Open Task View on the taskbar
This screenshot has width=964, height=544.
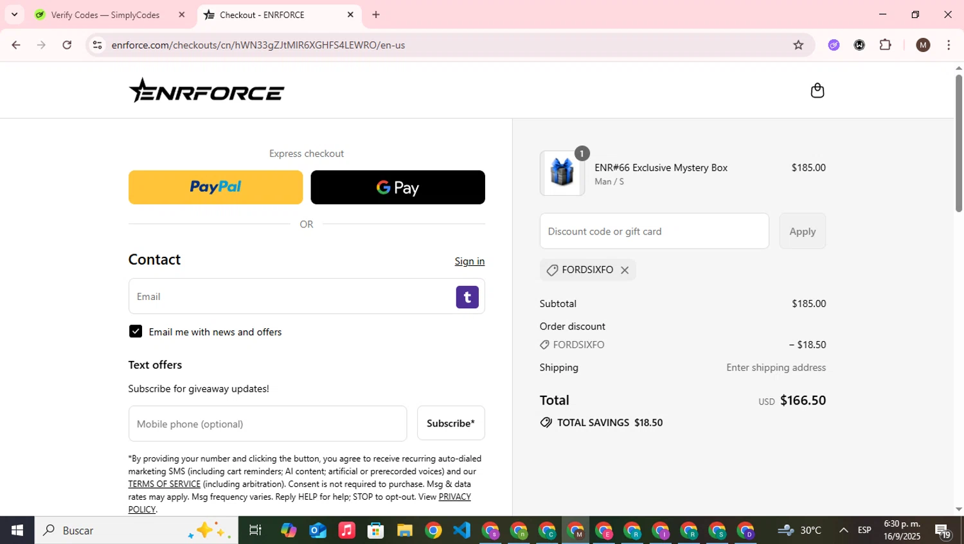click(255, 531)
